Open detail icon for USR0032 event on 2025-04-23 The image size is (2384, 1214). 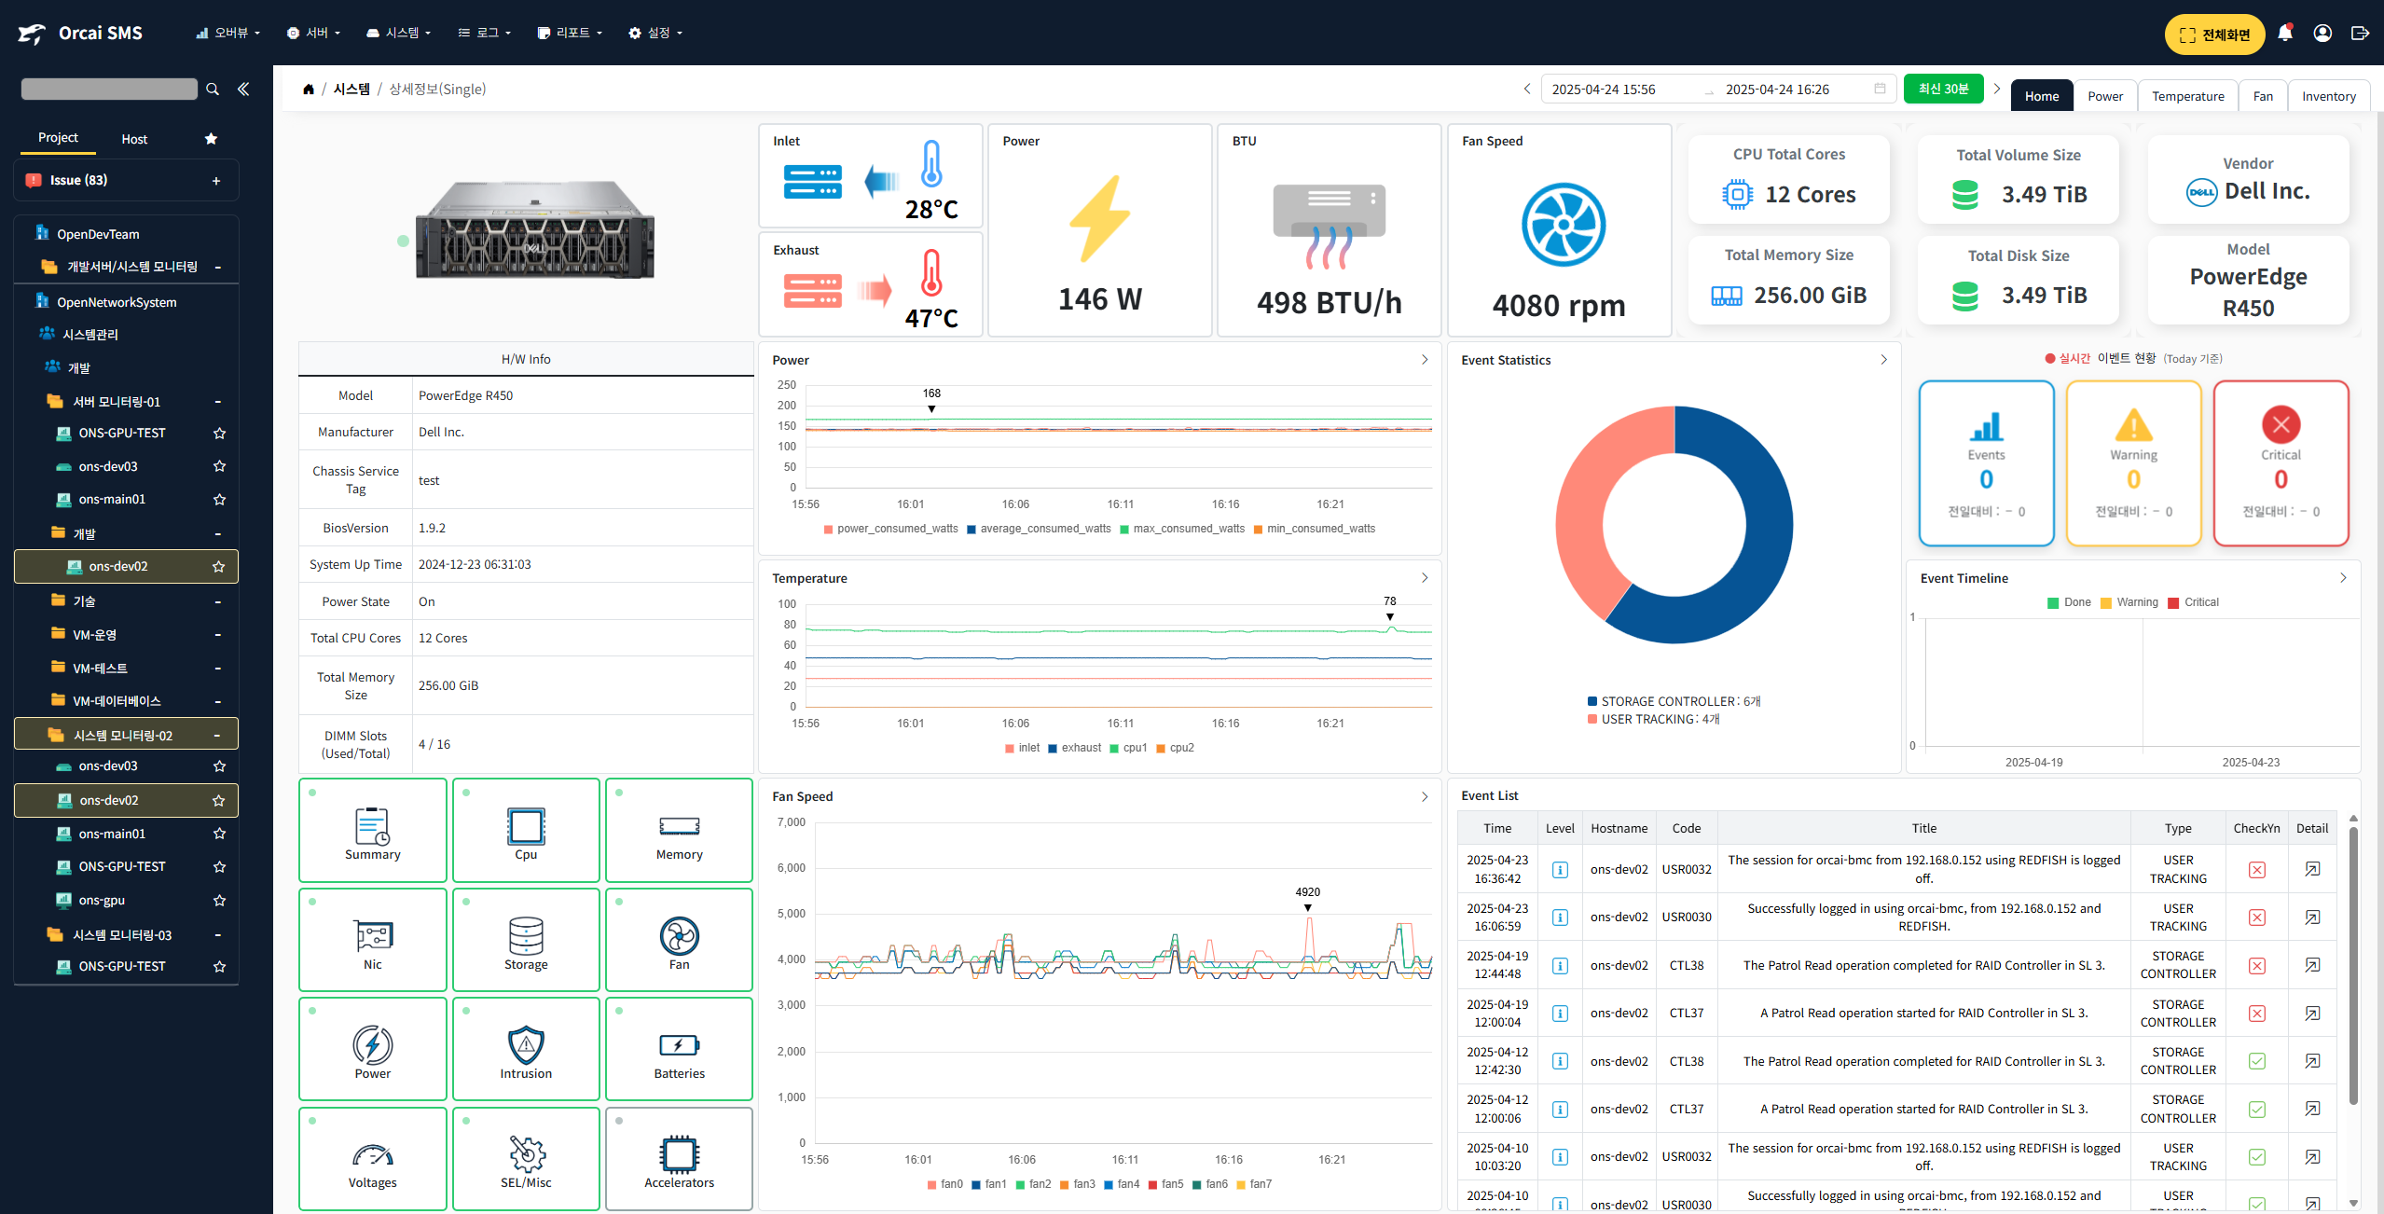pyautogui.click(x=2312, y=869)
